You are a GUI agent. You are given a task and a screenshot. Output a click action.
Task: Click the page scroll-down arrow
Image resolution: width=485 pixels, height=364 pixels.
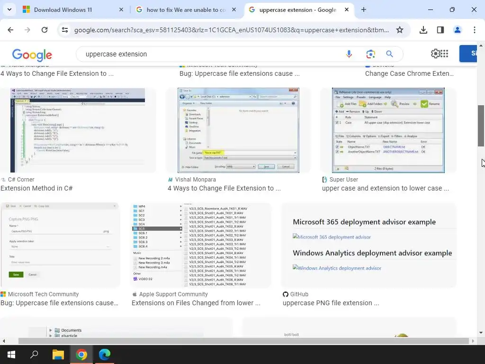pos(481,333)
